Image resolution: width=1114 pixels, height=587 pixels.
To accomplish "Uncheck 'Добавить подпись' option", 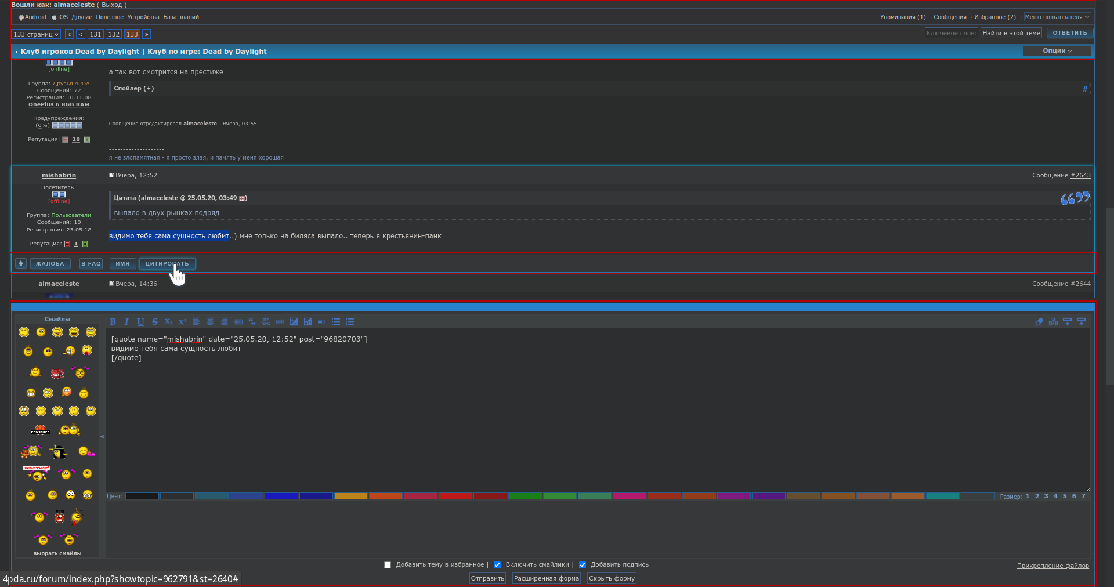I will click(x=583, y=564).
